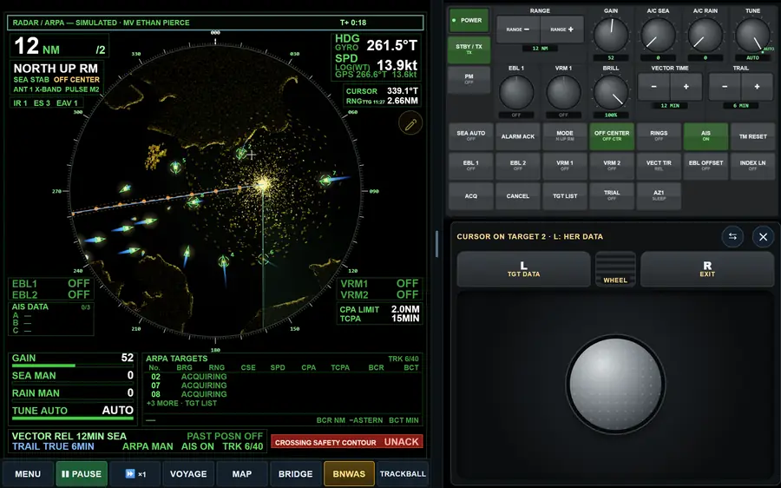Image resolution: width=781 pixels, height=488 pixels.
Task: Click the trackball sphere
Action: pos(615,384)
